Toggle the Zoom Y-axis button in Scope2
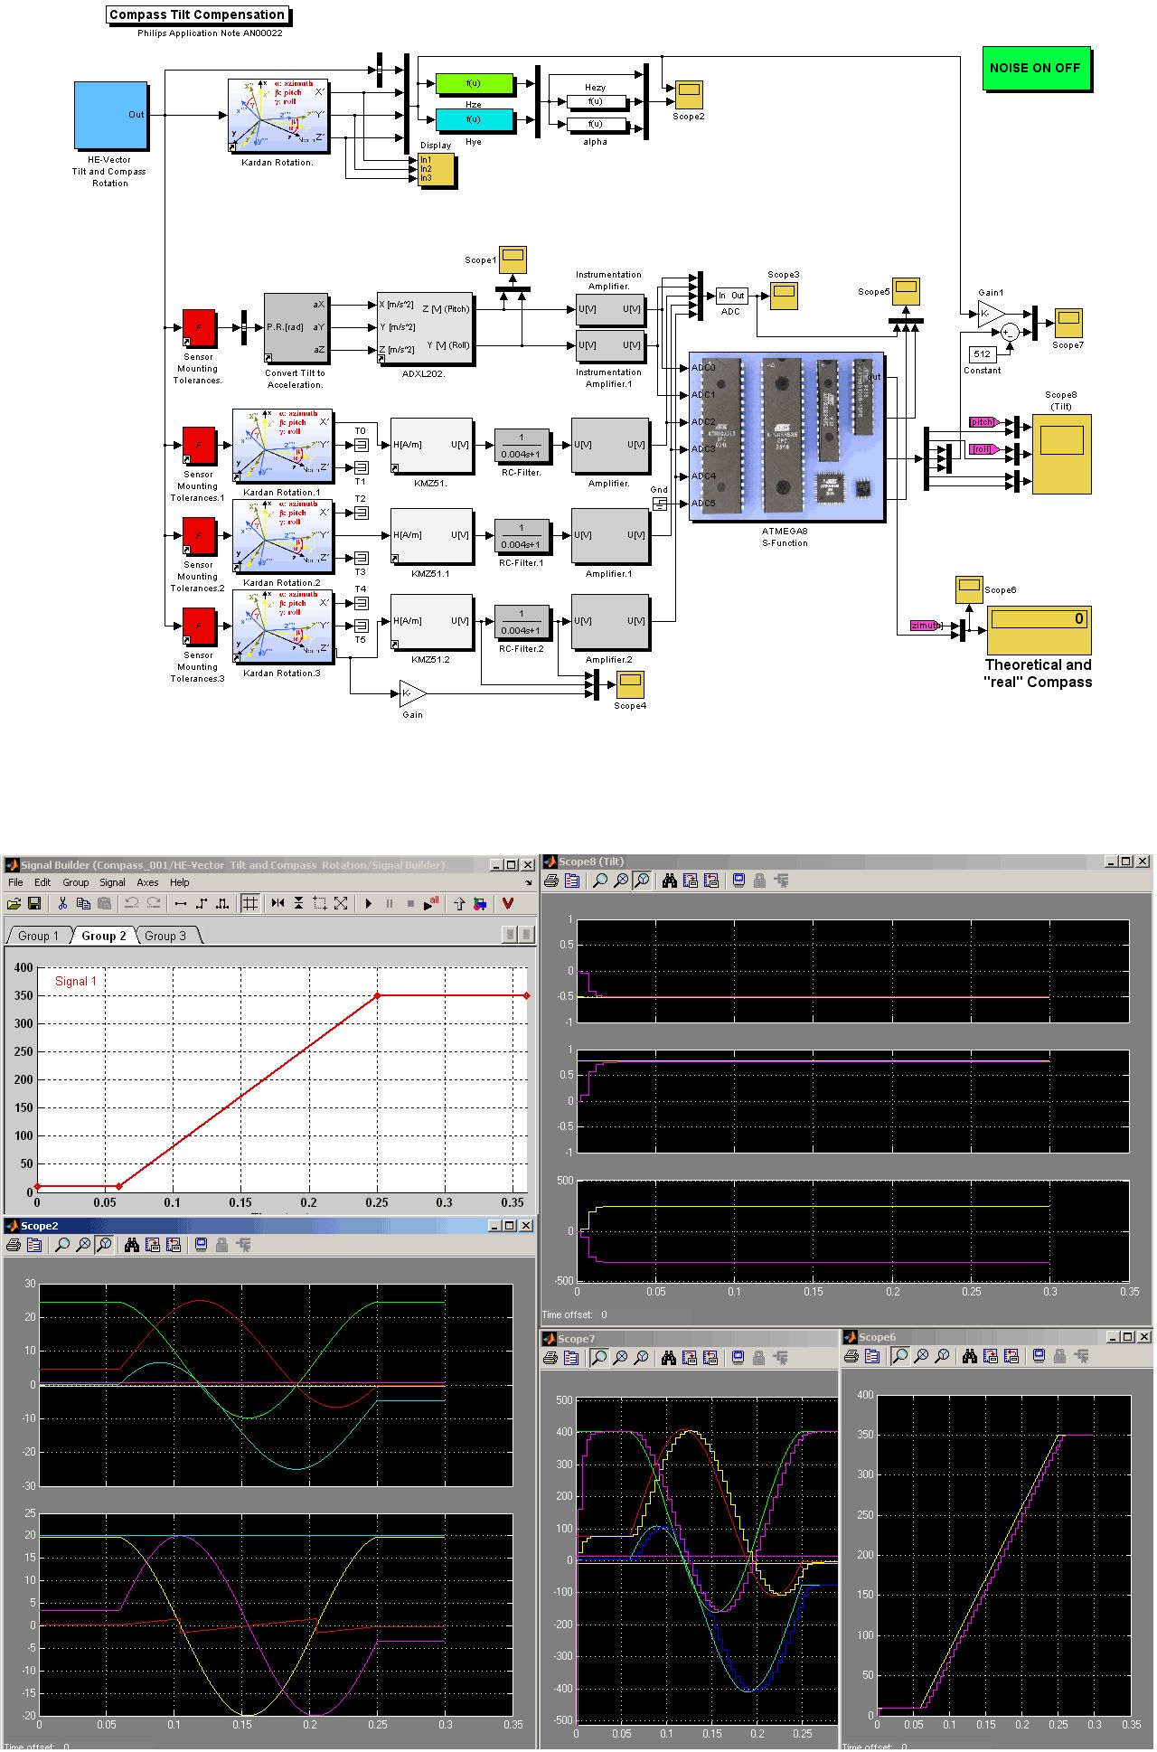 (x=104, y=1245)
